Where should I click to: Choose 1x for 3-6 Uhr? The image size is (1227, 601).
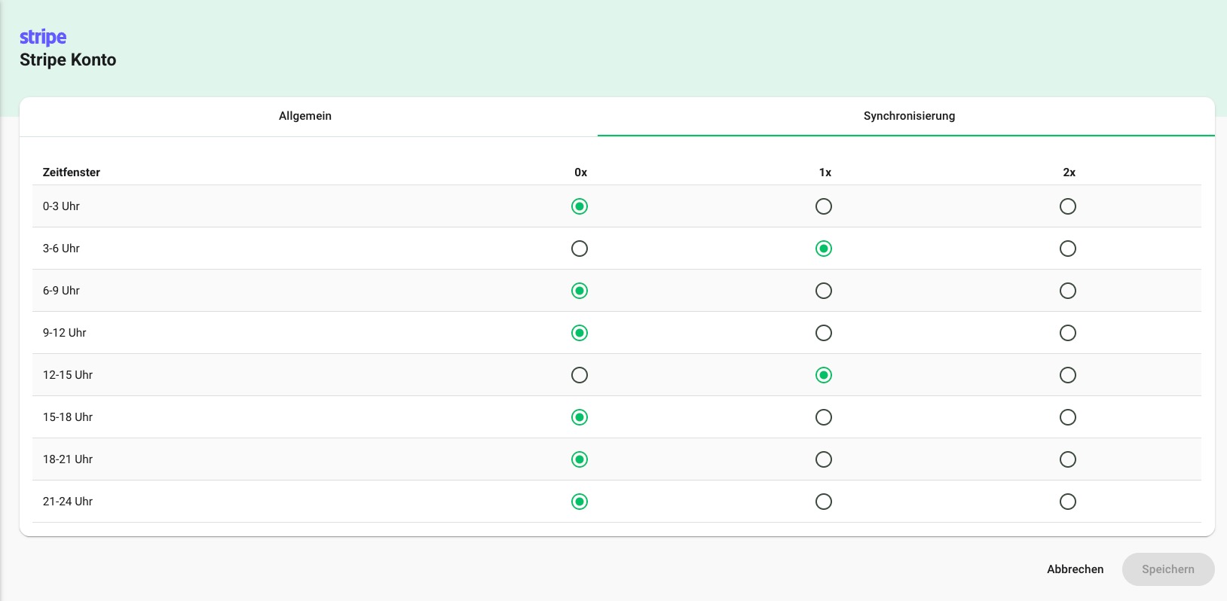[824, 249]
